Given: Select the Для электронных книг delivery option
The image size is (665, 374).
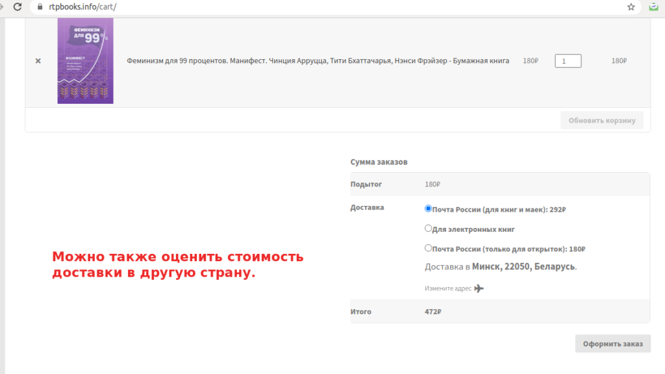Looking at the screenshot, I should 428,228.
